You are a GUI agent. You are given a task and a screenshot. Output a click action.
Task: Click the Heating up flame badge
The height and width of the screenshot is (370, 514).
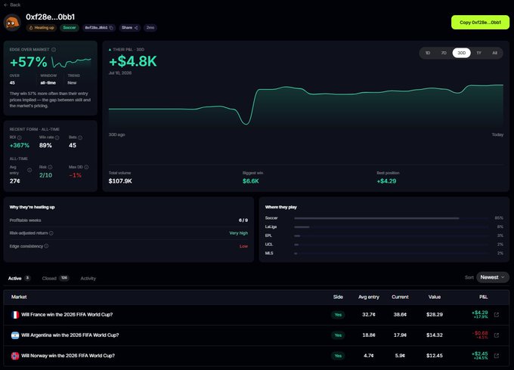coord(42,27)
